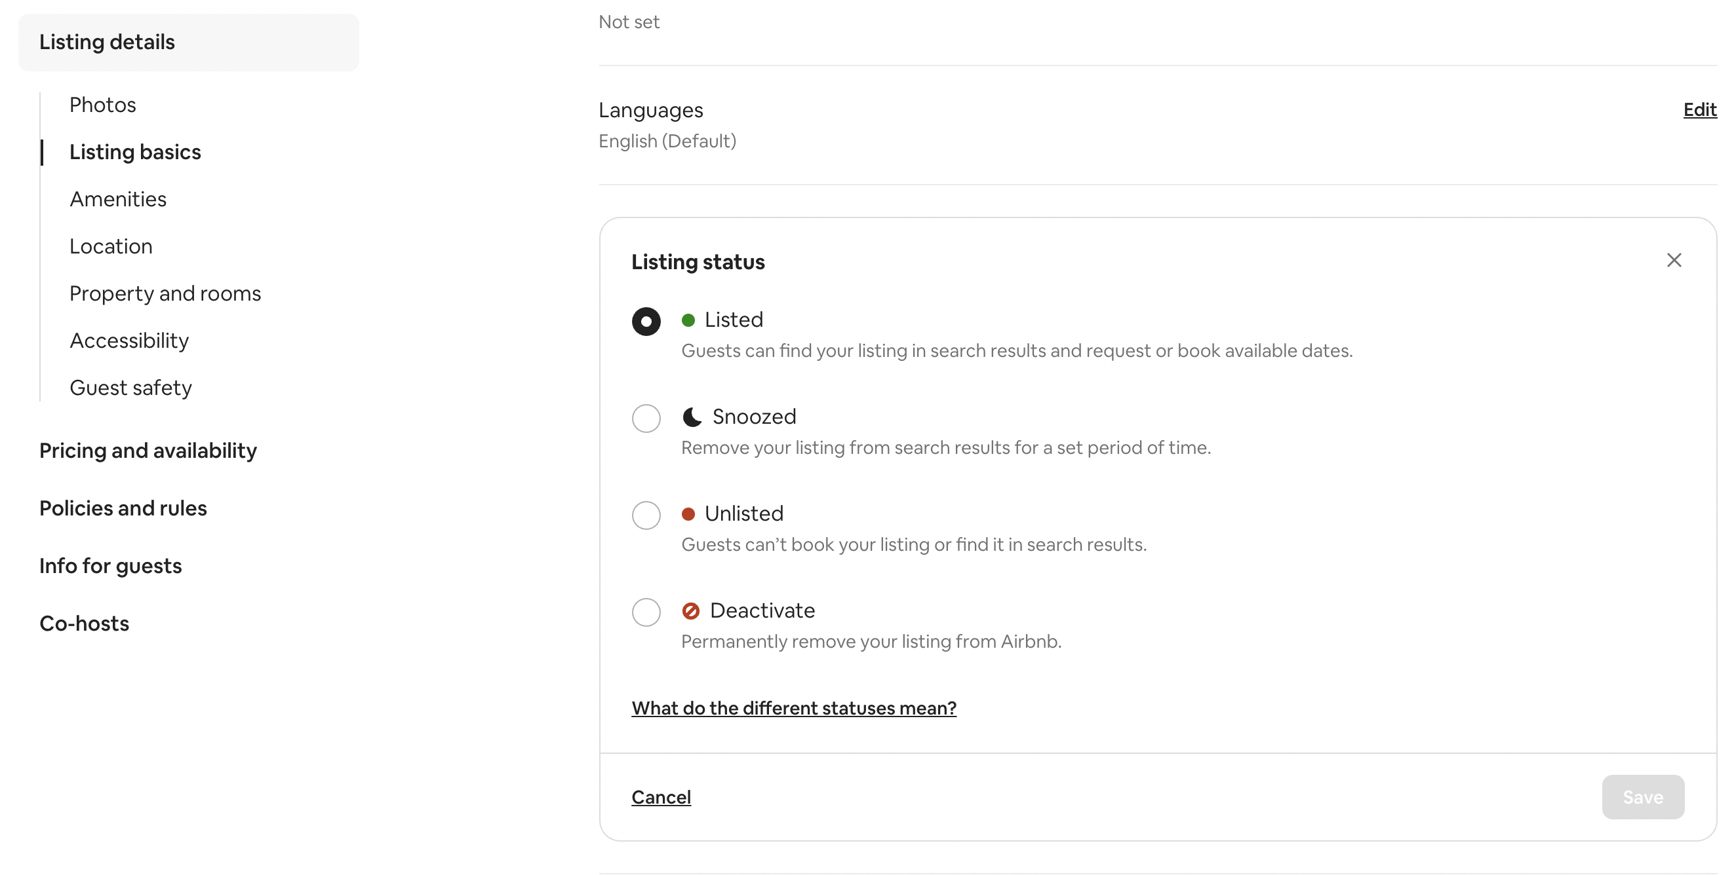The image size is (1736, 875).
Task: Expand the Policies and rules section
Action: [x=123, y=508]
